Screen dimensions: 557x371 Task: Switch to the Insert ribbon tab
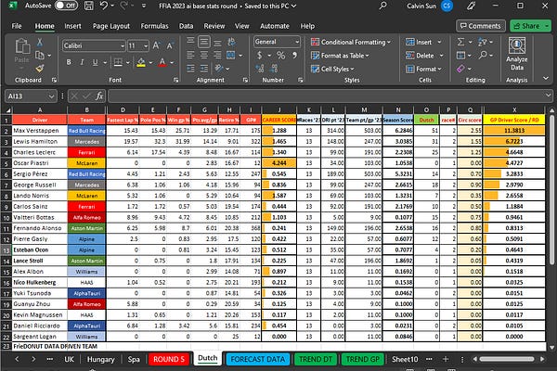[x=72, y=26]
